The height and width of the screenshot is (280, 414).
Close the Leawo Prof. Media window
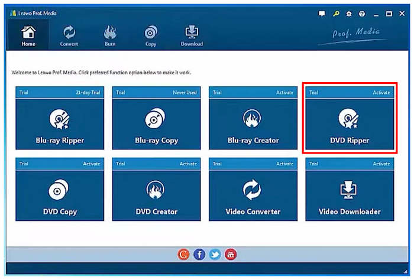[402, 14]
